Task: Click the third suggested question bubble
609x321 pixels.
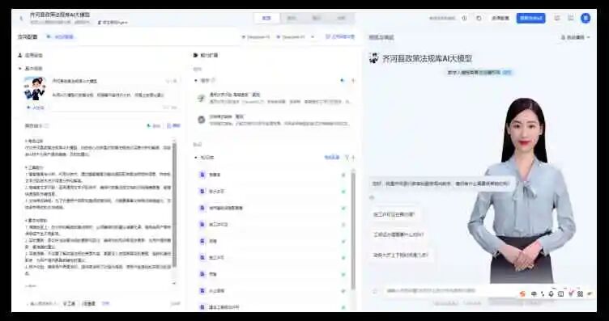Action: pos(401,255)
